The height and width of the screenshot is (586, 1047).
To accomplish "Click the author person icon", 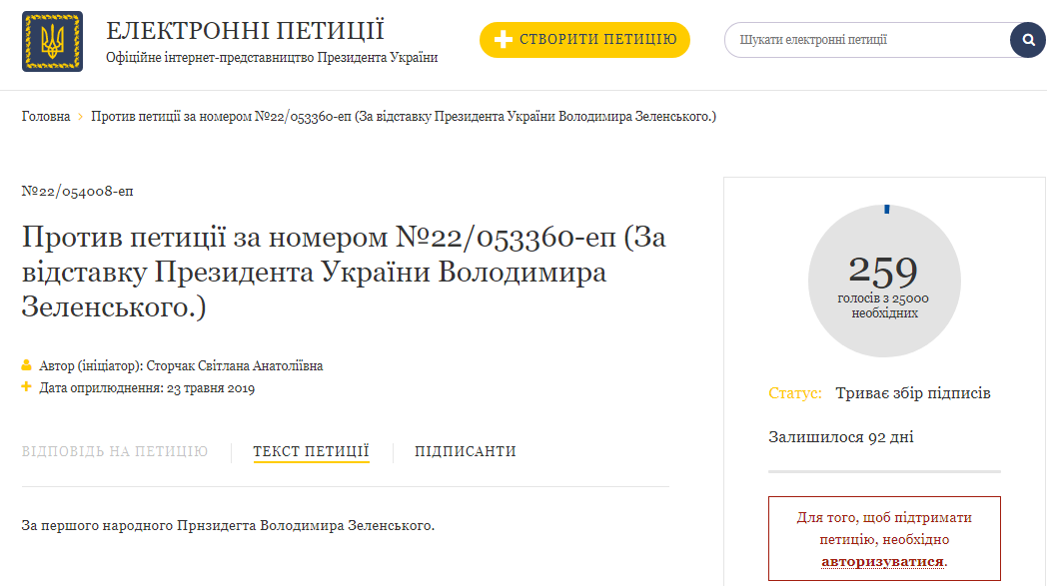I will [27, 366].
